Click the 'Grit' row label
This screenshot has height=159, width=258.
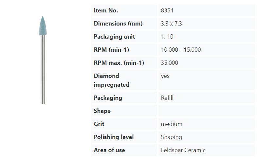(x=100, y=124)
